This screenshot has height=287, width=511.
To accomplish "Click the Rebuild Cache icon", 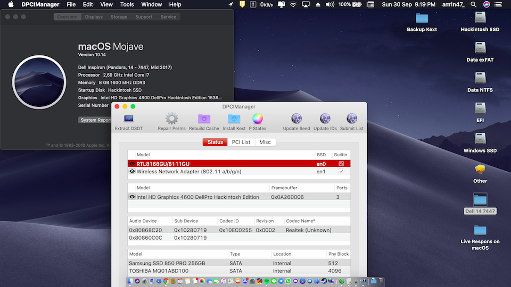I will click(x=204, y=119).
